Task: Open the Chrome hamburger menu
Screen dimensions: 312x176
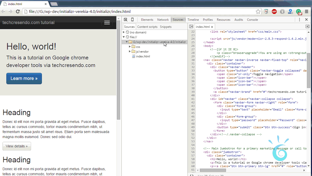Action: pos(306,12)
